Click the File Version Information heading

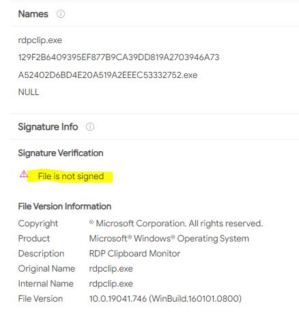click(x=65, y=207)
